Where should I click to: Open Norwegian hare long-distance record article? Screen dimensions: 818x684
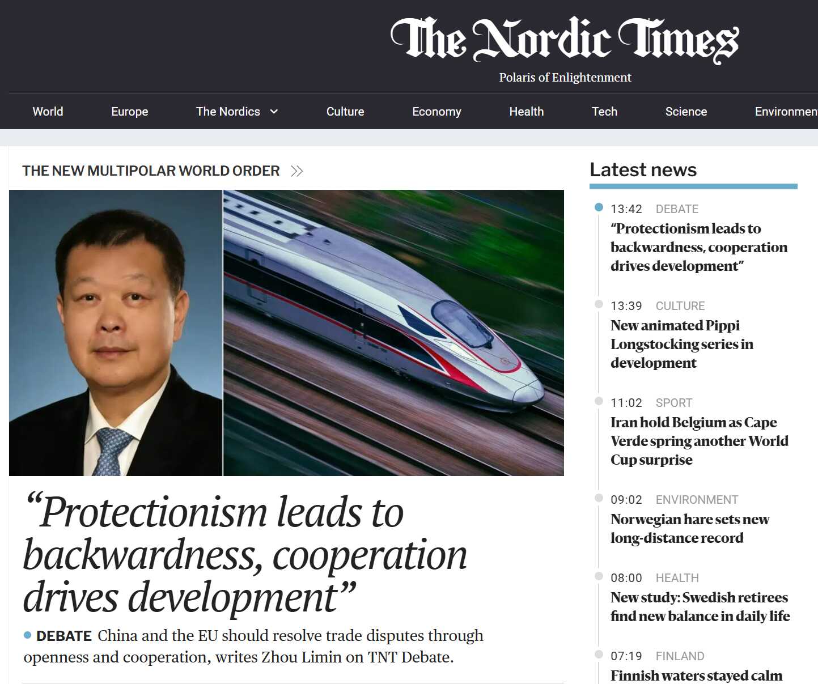(690, 529)
